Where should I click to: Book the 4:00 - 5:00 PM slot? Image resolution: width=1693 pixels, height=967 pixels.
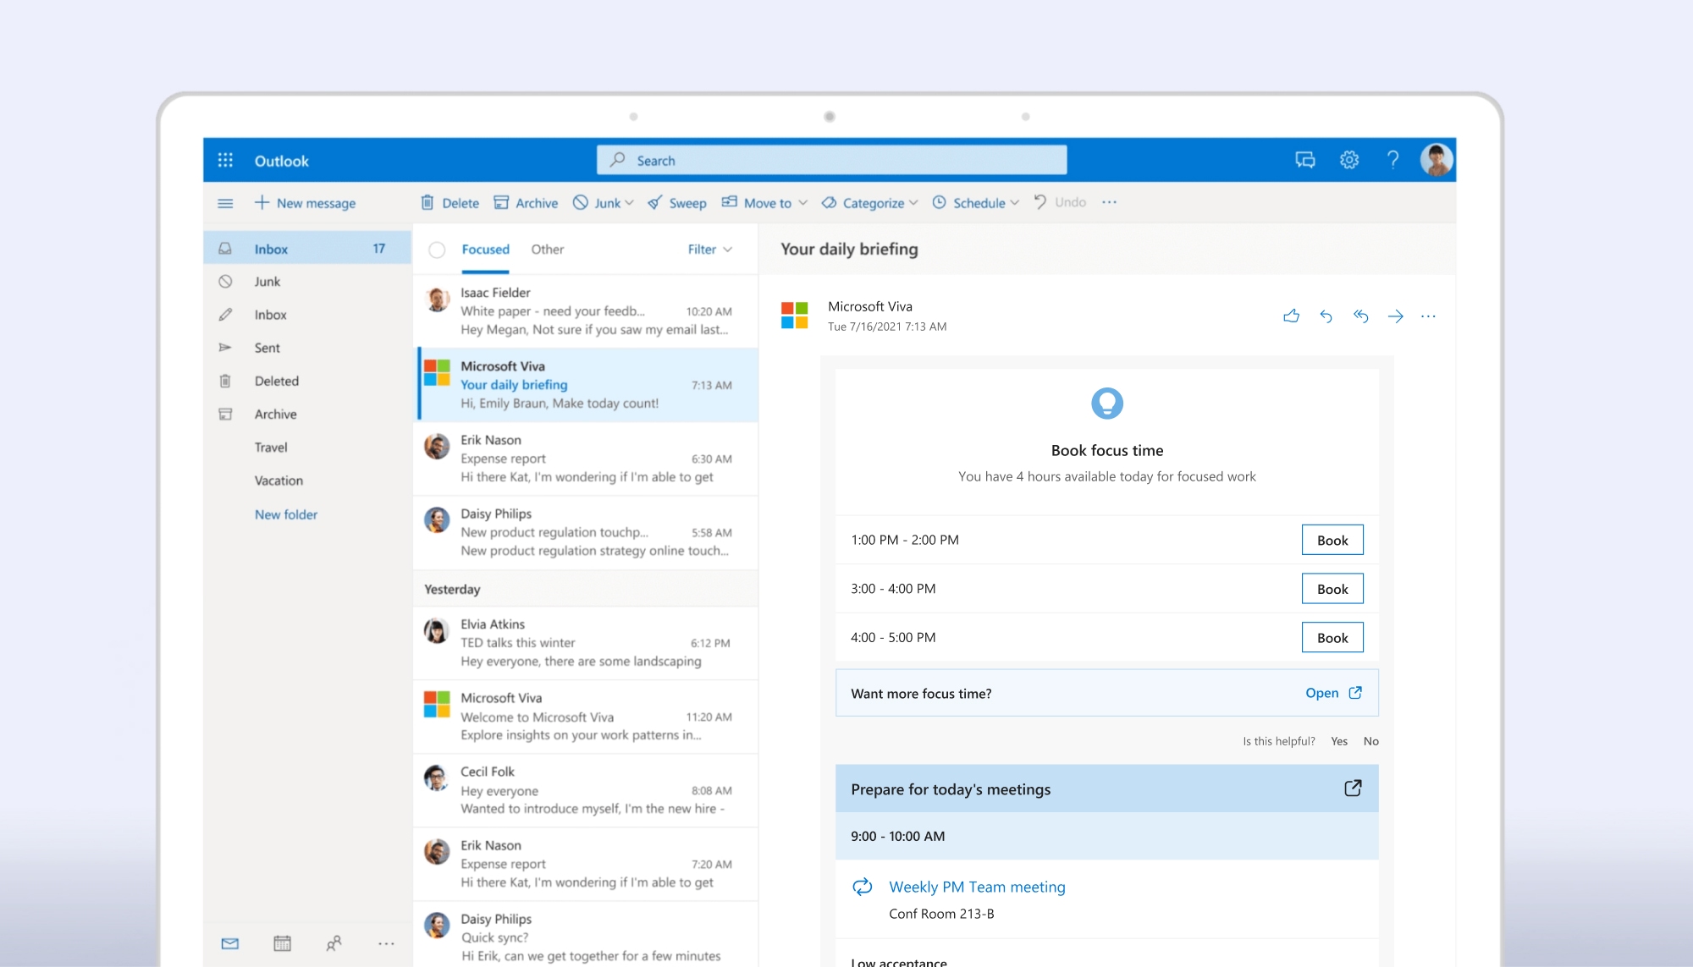[1332, 638]
